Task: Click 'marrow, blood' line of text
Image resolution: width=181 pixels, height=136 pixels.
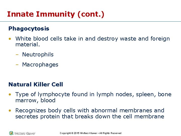Action: [x=35, y=100]
